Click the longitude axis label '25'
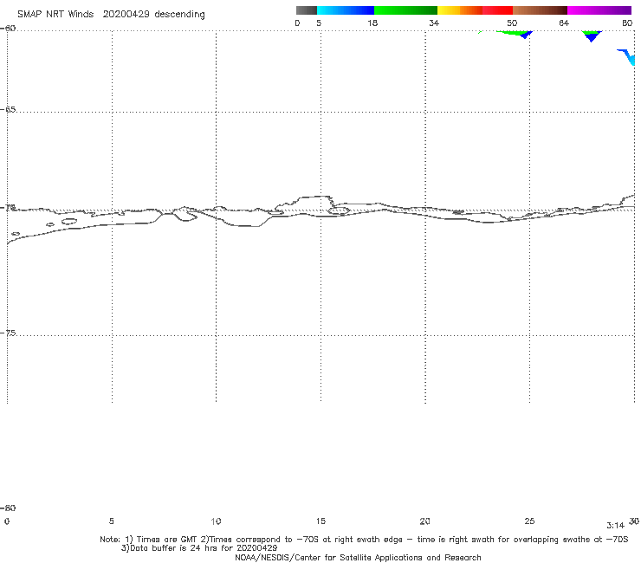This screenshot has height=563, width=641. pos(529,521)
